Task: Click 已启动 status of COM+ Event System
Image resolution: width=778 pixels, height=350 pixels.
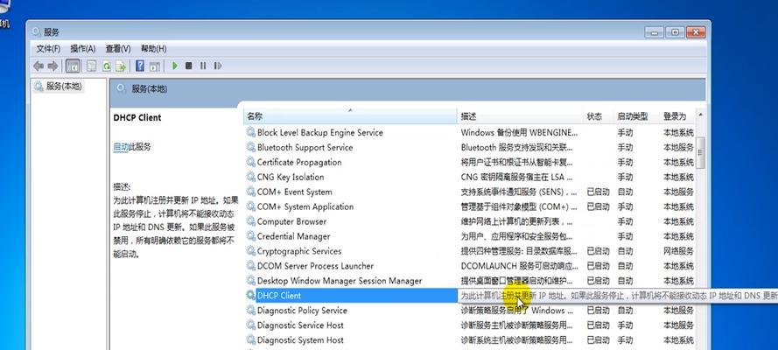Action: tap(598, 192)
